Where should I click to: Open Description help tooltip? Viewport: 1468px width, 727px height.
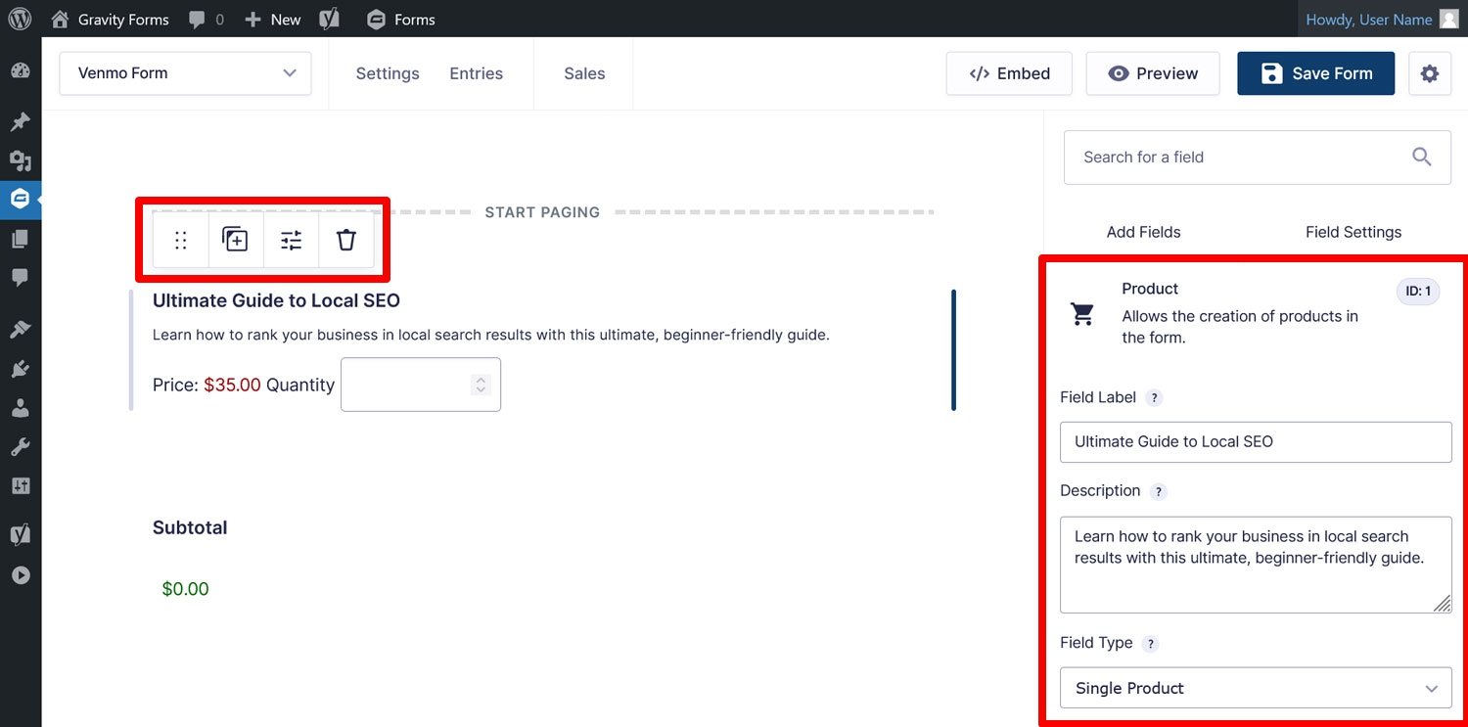1159,492
